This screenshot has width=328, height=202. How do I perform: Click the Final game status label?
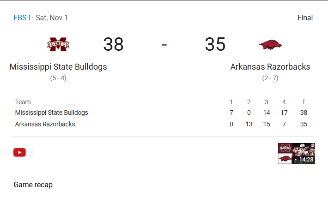[x=305, y=18]
